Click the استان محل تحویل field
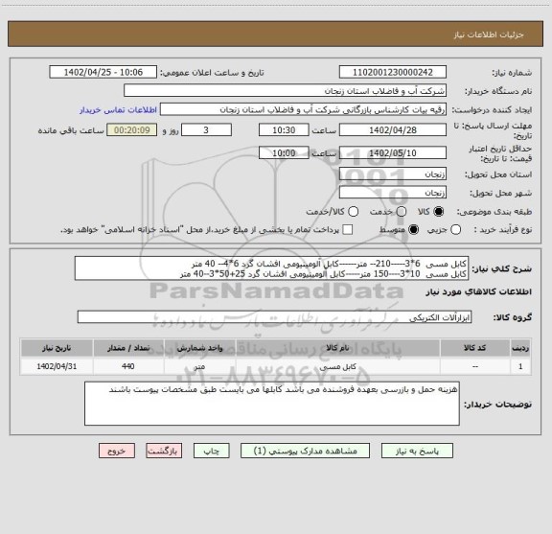 point(393,174)
